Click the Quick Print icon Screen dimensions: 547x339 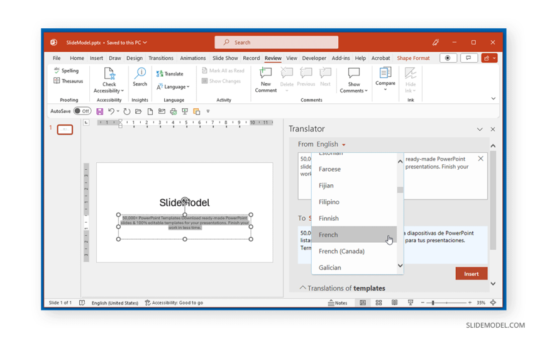tap(173, 111)
